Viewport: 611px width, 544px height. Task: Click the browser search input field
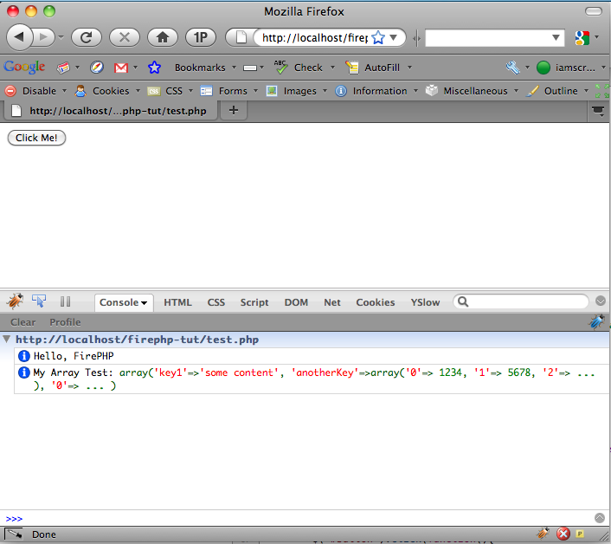click(487, 38)
